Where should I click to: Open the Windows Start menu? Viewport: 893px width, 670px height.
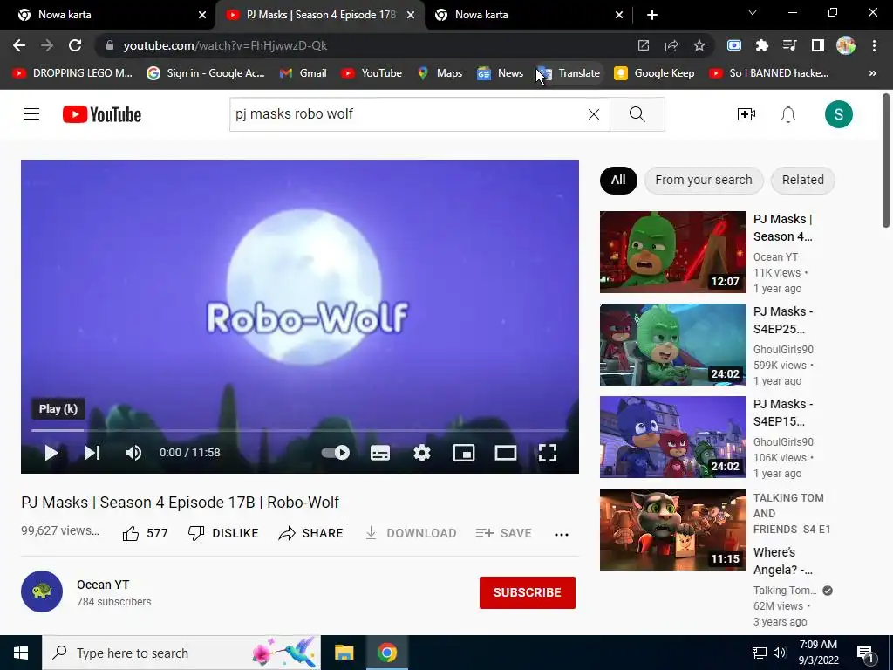click(x=21, y=653)
